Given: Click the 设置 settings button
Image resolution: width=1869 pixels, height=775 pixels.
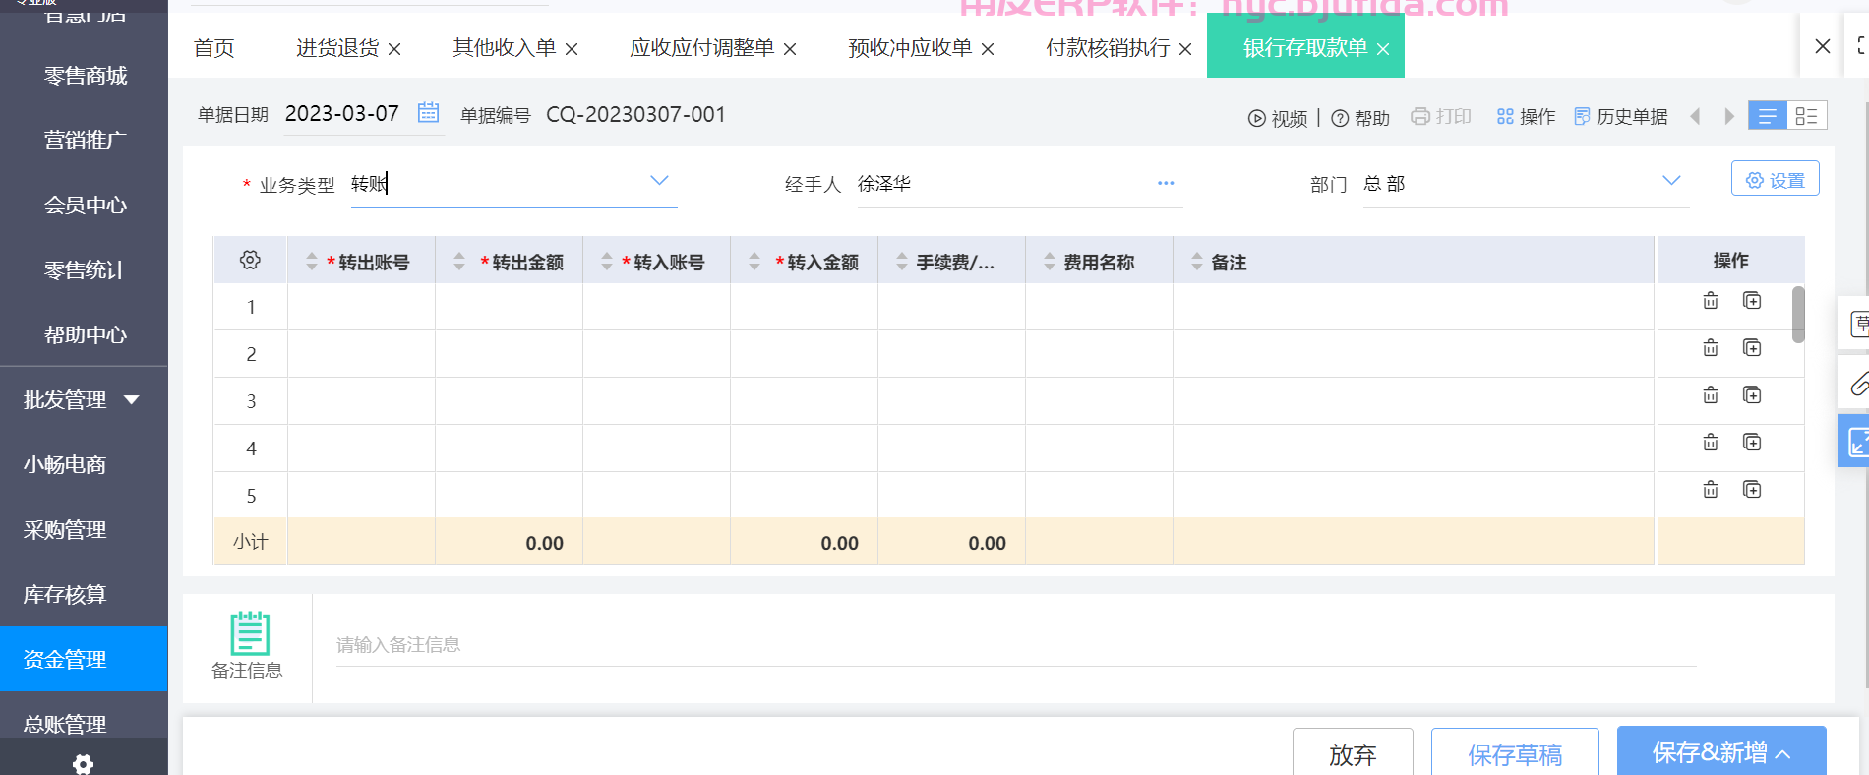Looking at the screenshot, I should (x=1776, y=179).
